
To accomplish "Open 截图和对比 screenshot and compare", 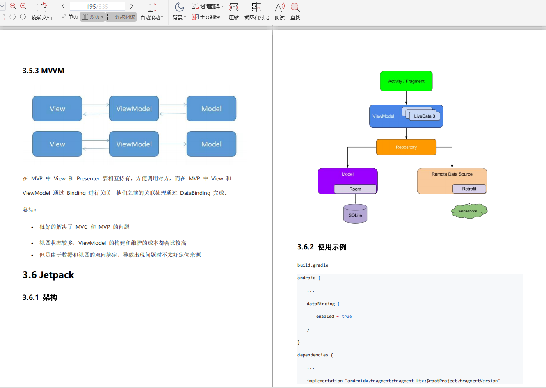I will click(257, 11).
